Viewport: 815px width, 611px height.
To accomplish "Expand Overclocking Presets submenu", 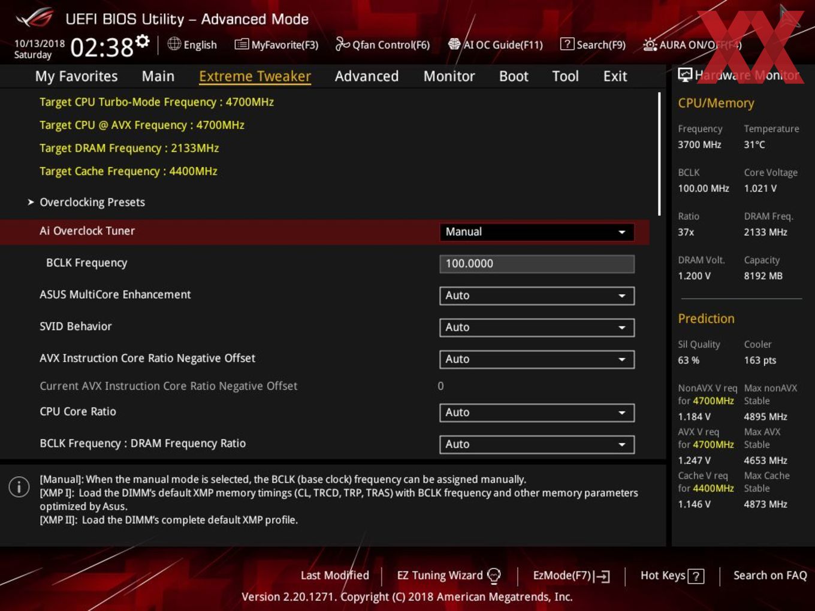I will pos(92,202).
